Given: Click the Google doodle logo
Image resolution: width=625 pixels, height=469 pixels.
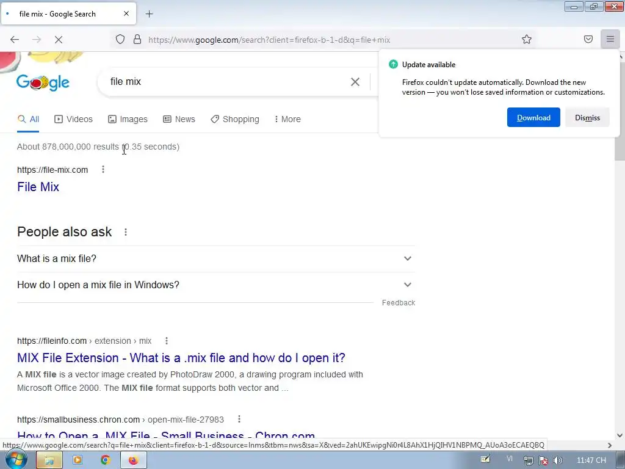Looking at the screenshot, I should pyautogui.click(x=43, y=82).
